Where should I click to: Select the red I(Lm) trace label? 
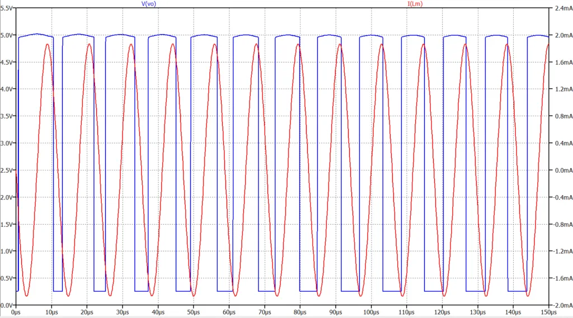(415, 4)
